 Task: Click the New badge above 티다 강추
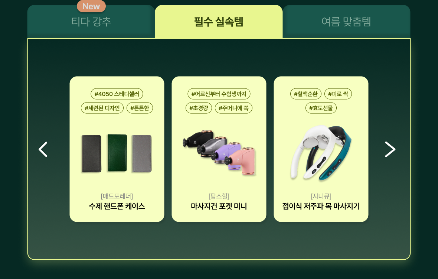point(91,6)
